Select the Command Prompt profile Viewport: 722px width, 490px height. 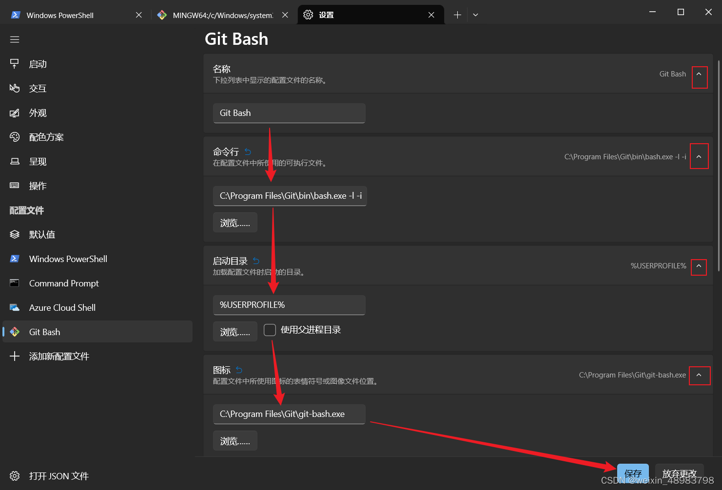click(x=98, y=283)
